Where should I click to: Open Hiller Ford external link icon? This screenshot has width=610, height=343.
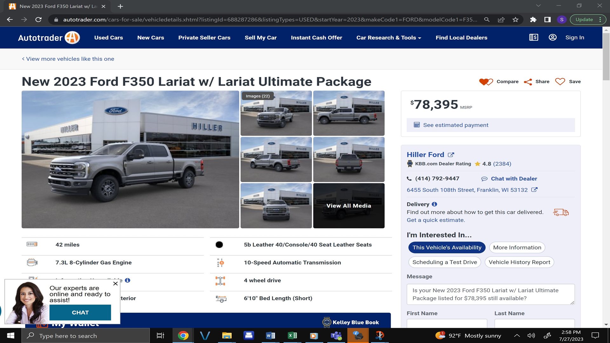[x=451, y=155]
